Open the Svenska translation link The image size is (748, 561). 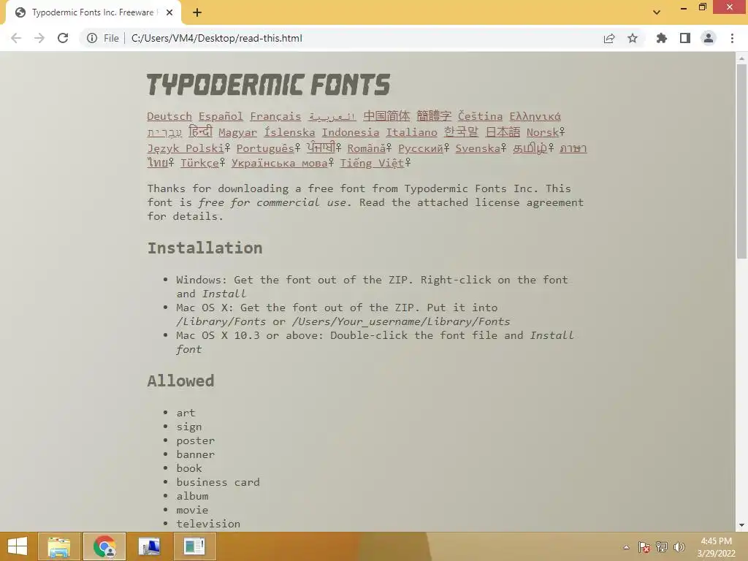pos(478,148)
